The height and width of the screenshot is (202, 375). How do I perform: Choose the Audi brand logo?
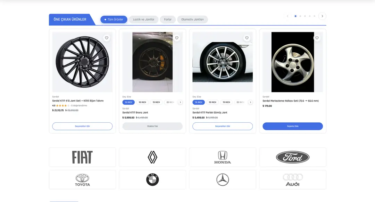pyautogui.click(x=293, y=179)
